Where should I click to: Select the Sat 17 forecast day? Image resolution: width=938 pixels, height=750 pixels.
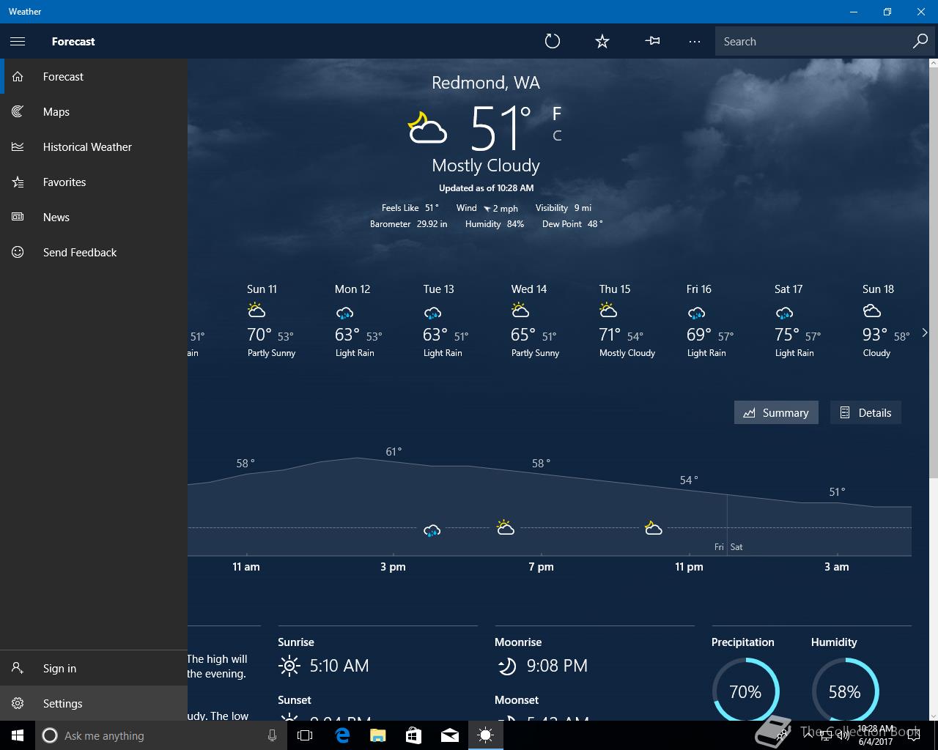coord(799,321)
